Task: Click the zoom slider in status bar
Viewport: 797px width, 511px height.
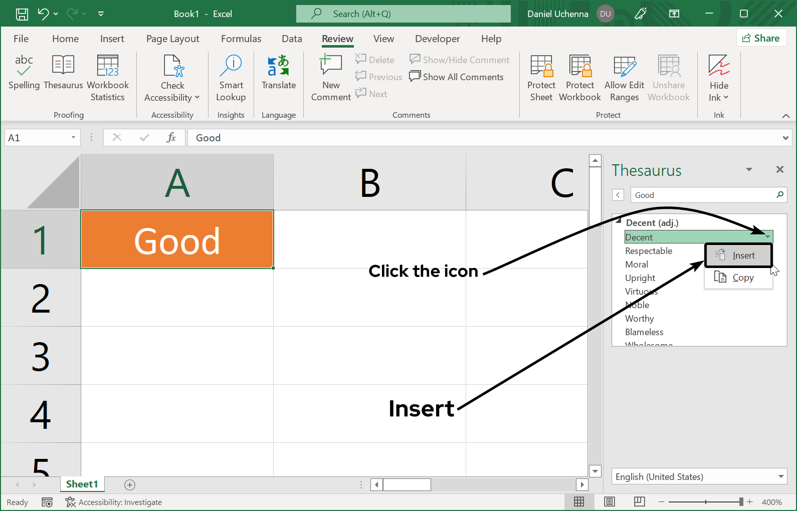Action: (706, 502)
